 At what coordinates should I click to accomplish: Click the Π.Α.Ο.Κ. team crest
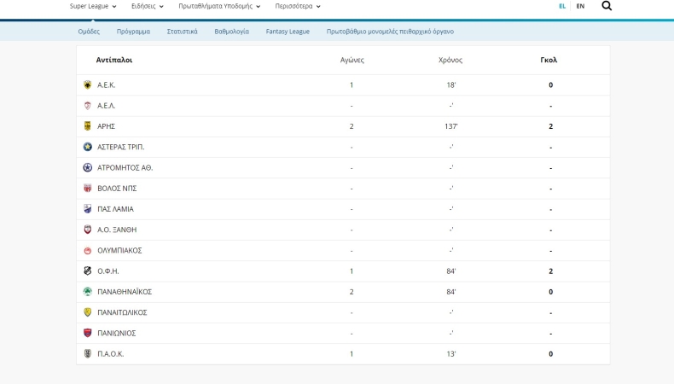[x=88, y=353]
